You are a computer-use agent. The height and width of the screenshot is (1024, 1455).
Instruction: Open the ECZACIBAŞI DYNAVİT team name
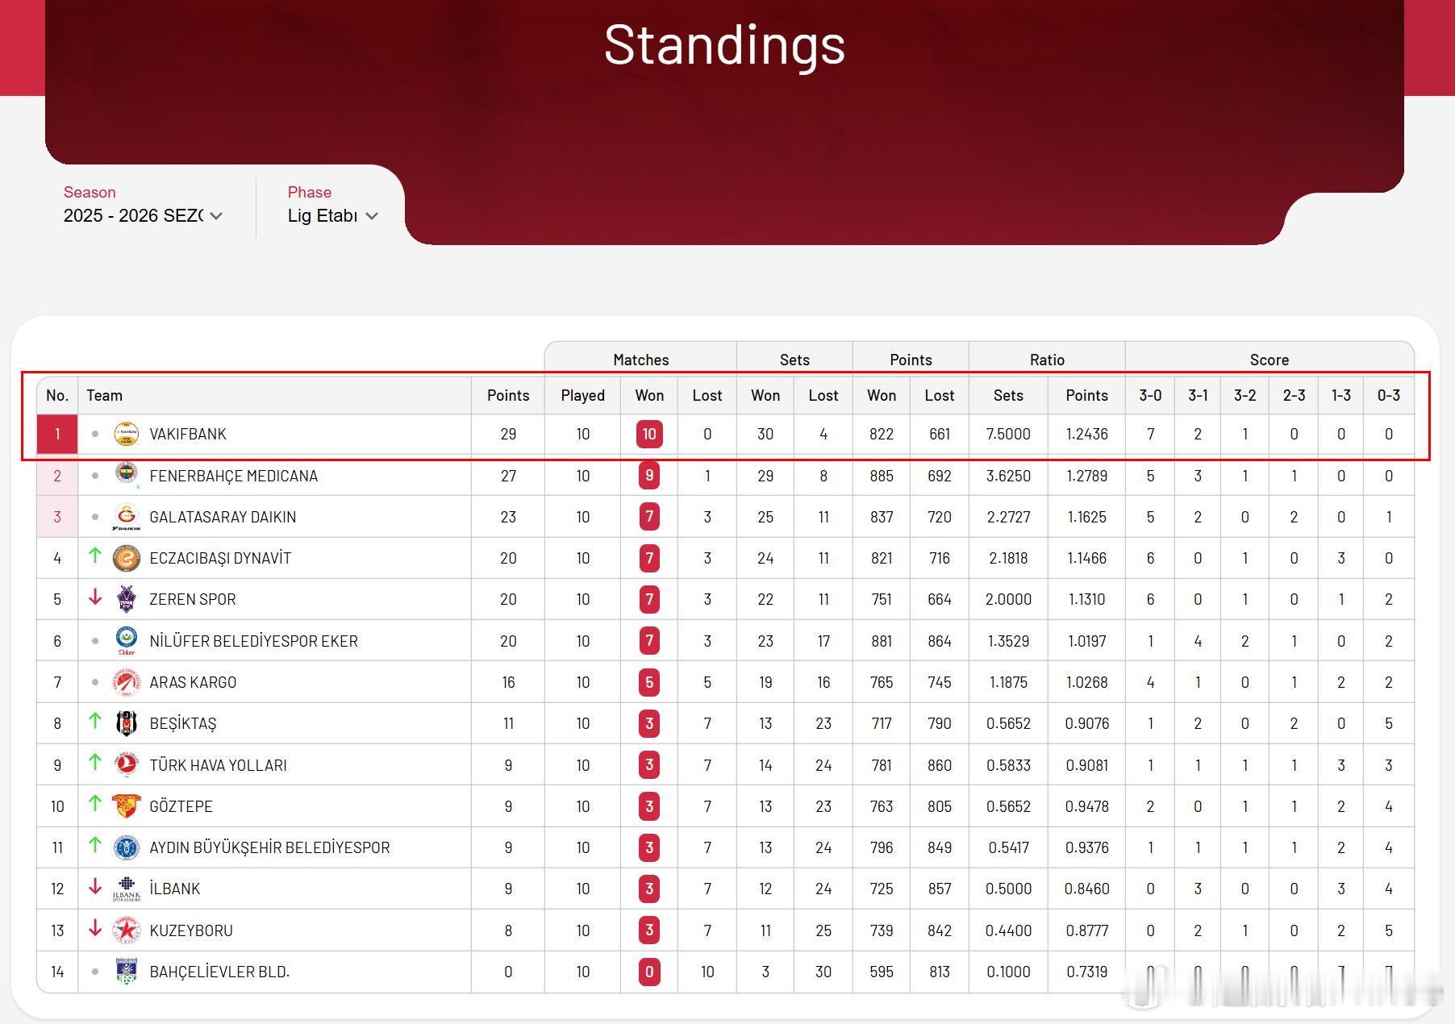[x=220, y=558]
